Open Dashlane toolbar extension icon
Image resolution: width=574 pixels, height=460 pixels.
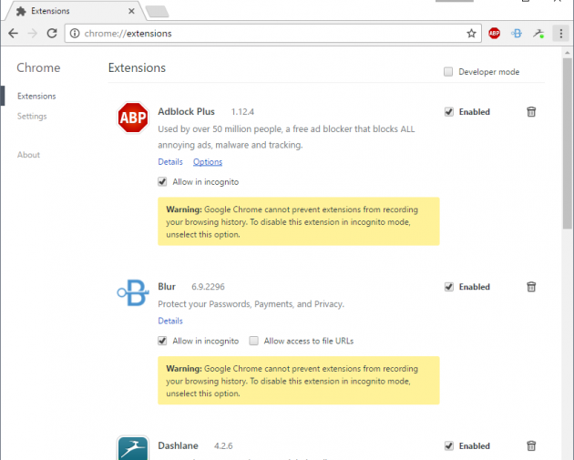click(x=538, y=34)
